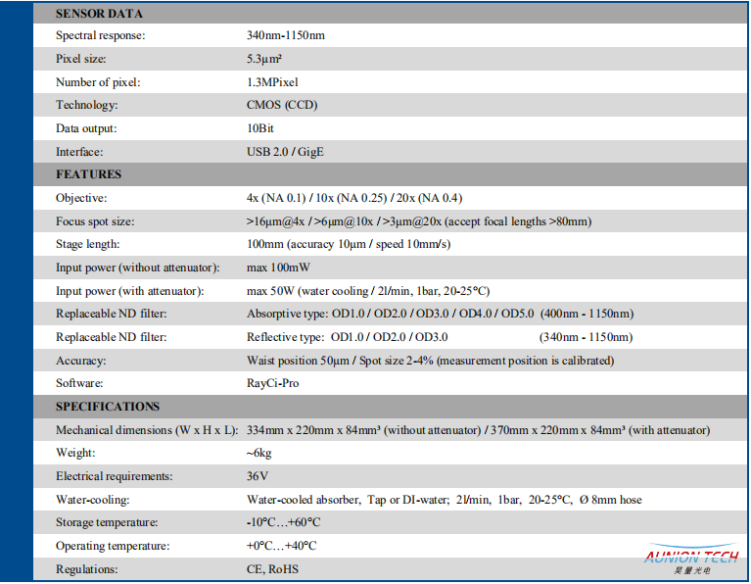Click the 'Absorptive type: OD1.0...' value
Screen dimensions: 751x584
[x=390, y=315]
